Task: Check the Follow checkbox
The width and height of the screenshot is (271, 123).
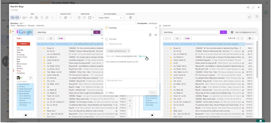Action: (107, 93)
